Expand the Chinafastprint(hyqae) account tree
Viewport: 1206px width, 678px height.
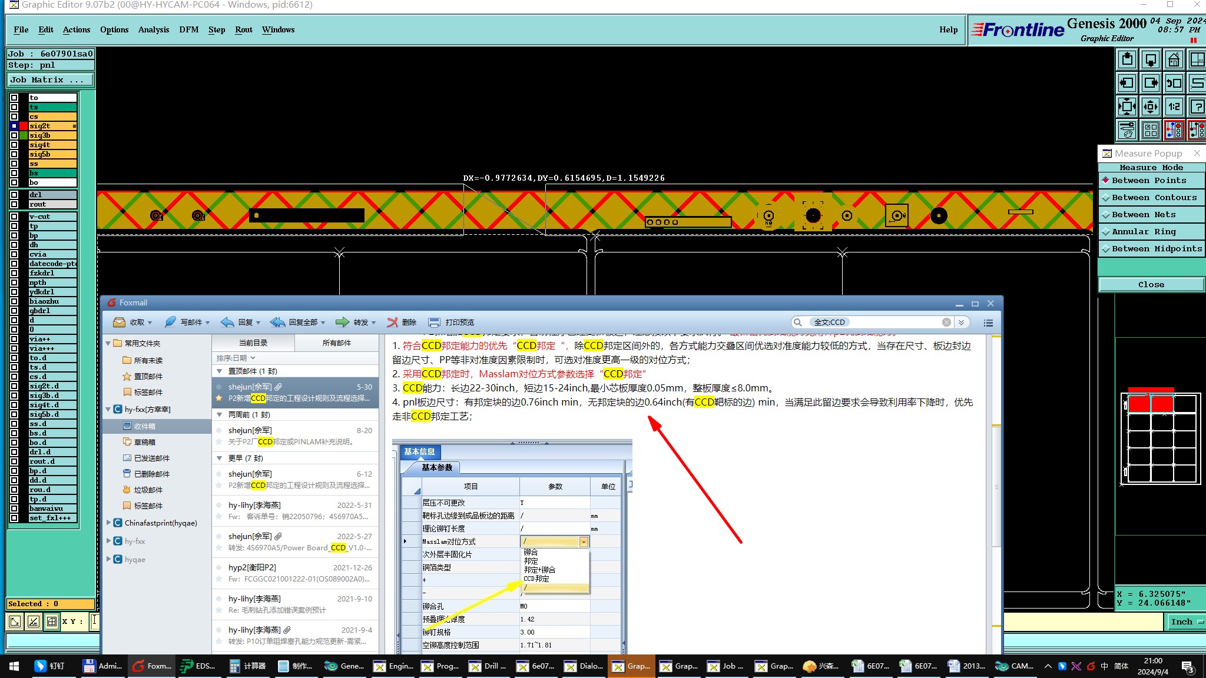pyautogui.click(x=108, y=523)
